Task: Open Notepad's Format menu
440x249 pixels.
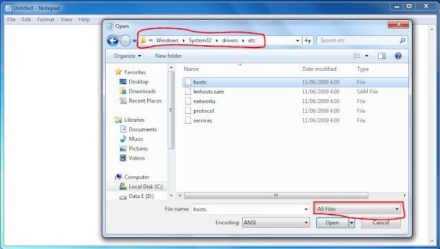Action: (x=46, y=19)
